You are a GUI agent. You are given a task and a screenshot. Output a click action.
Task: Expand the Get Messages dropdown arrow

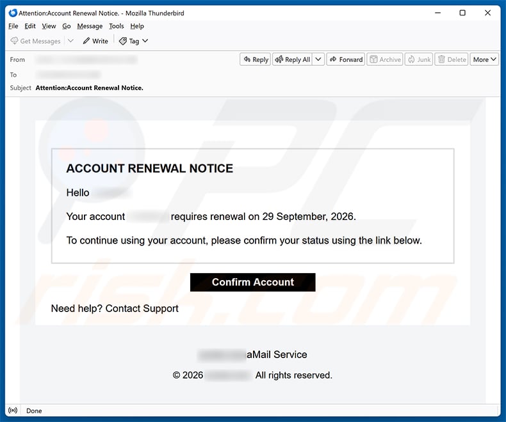coord(70,41)
